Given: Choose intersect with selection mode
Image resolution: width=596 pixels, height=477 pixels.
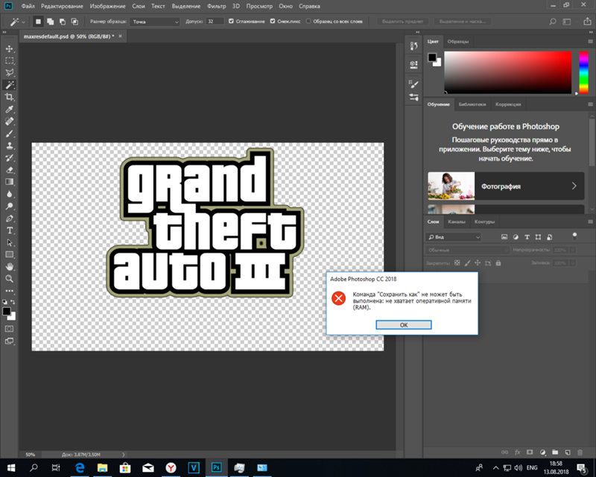Looking at the screenshot, I should (74, 22).
